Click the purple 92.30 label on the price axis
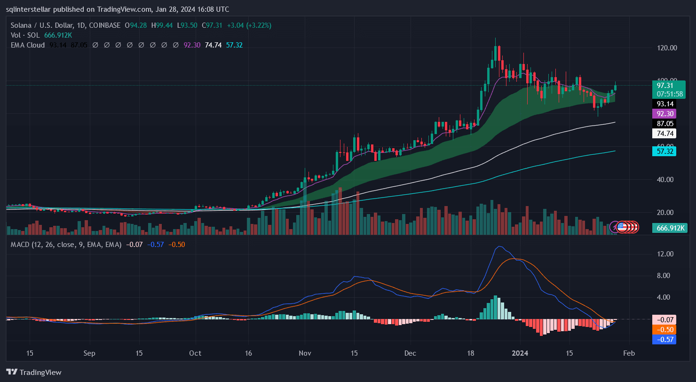 tap(664, 113)
